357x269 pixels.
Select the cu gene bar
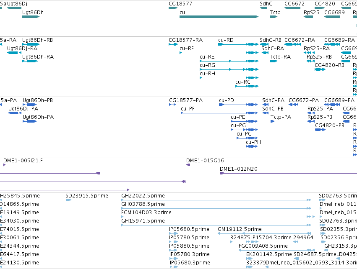[219, 17]
